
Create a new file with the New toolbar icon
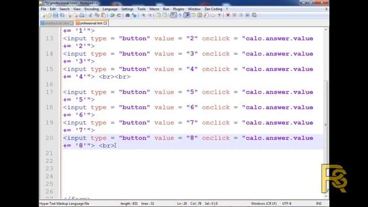coord(44,16)
